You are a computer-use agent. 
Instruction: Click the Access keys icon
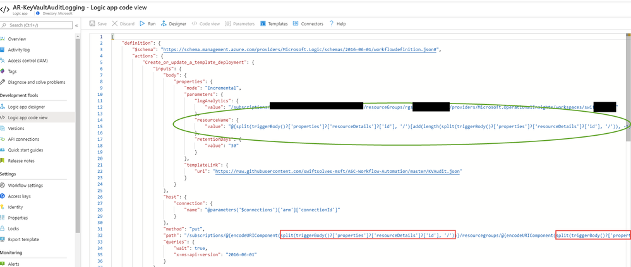tap(3, 196)
